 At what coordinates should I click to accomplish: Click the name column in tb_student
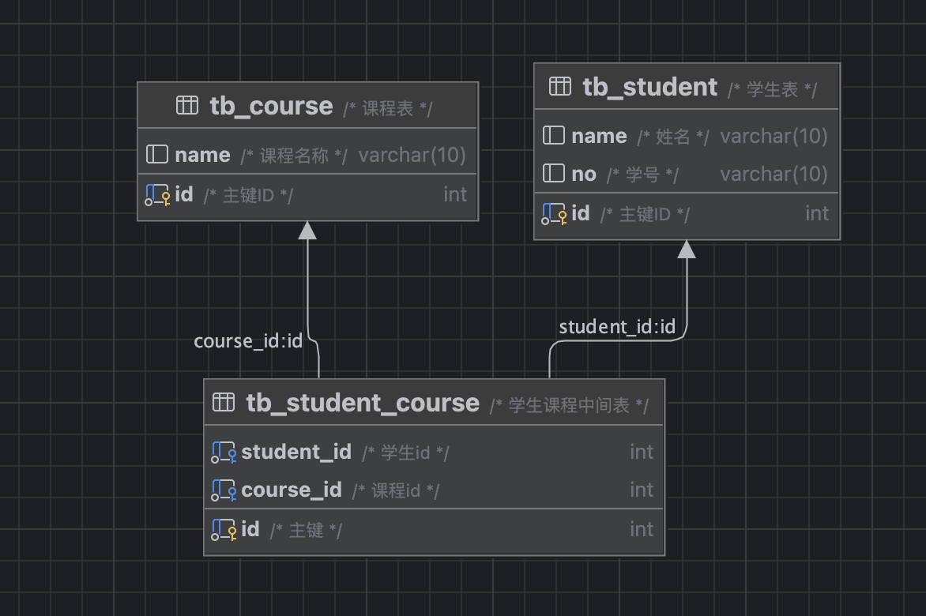[599, 136]
